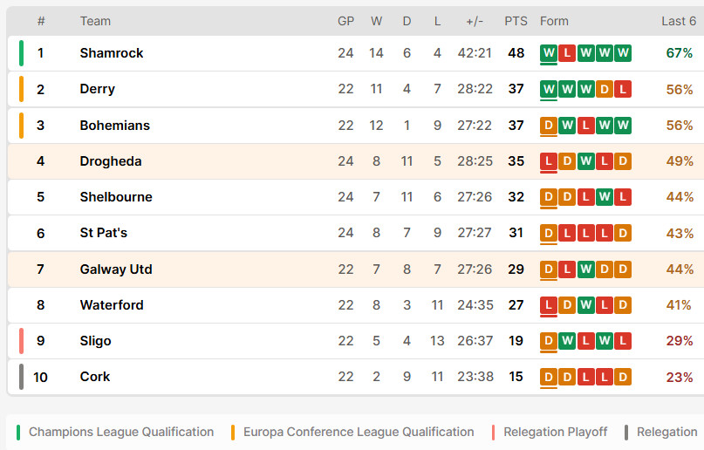
Task: Open the Sligo team link
Action: click(96, 341)
